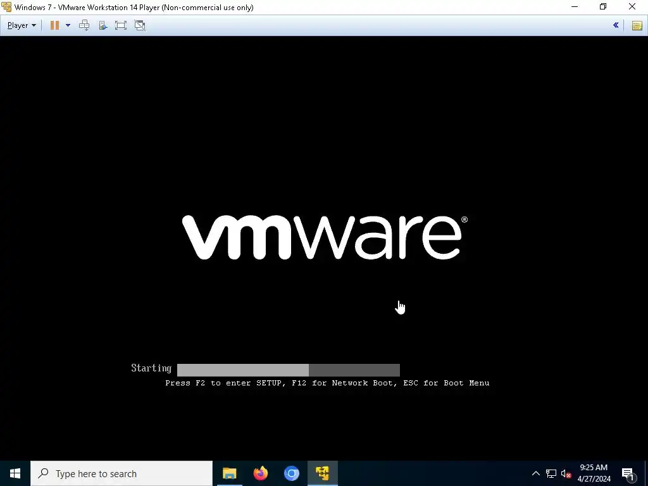Open the notification center icon
The image size is (648, 486).
(x=628, y=473)
